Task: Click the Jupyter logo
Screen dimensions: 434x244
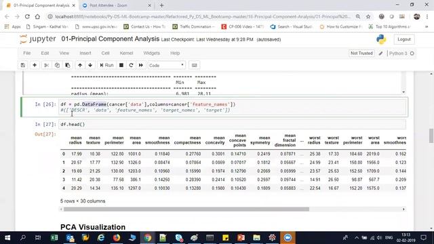Action: point(38,39)
